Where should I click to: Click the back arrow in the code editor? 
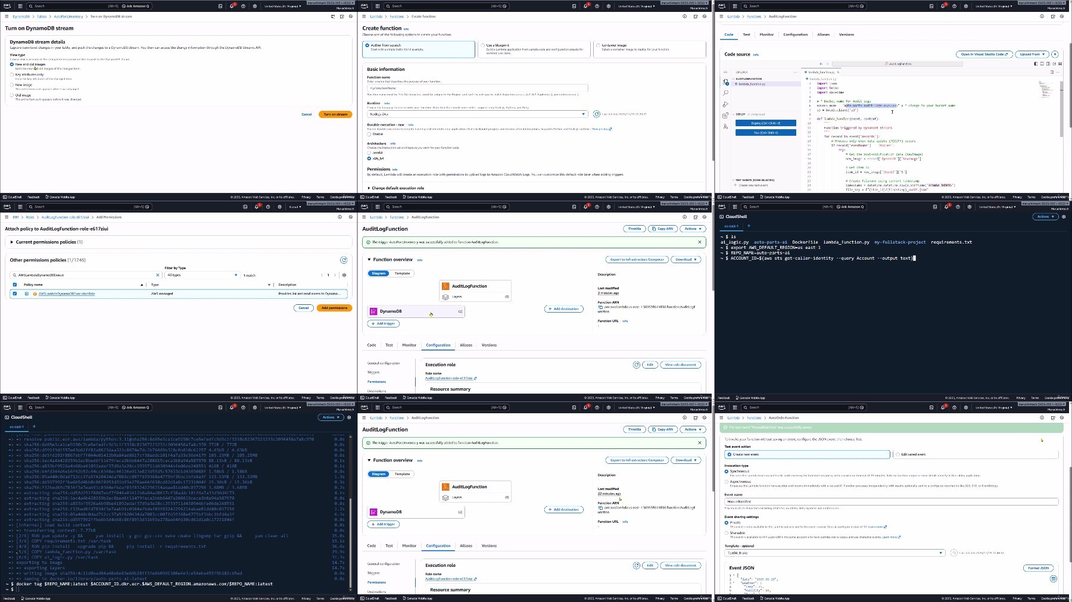[x=821, y=64]
